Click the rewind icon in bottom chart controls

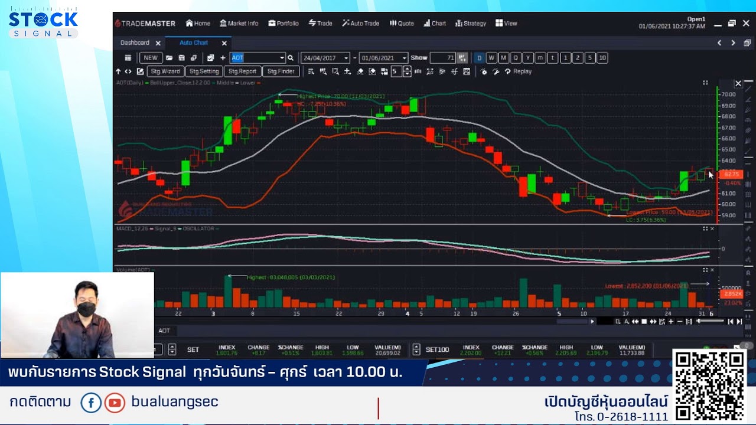pyautogui.click(x=635, y=322)
